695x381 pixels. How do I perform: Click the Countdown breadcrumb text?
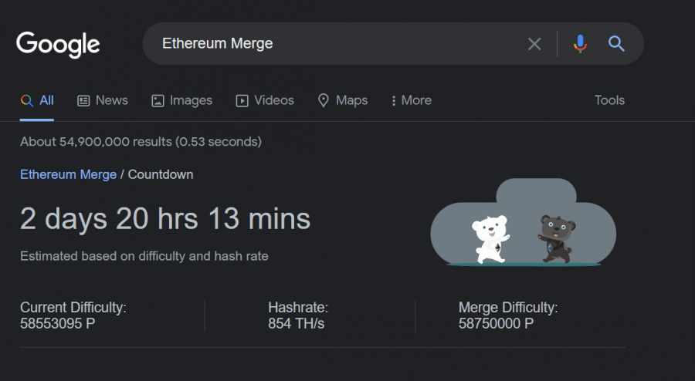click(x=161, y=174)
